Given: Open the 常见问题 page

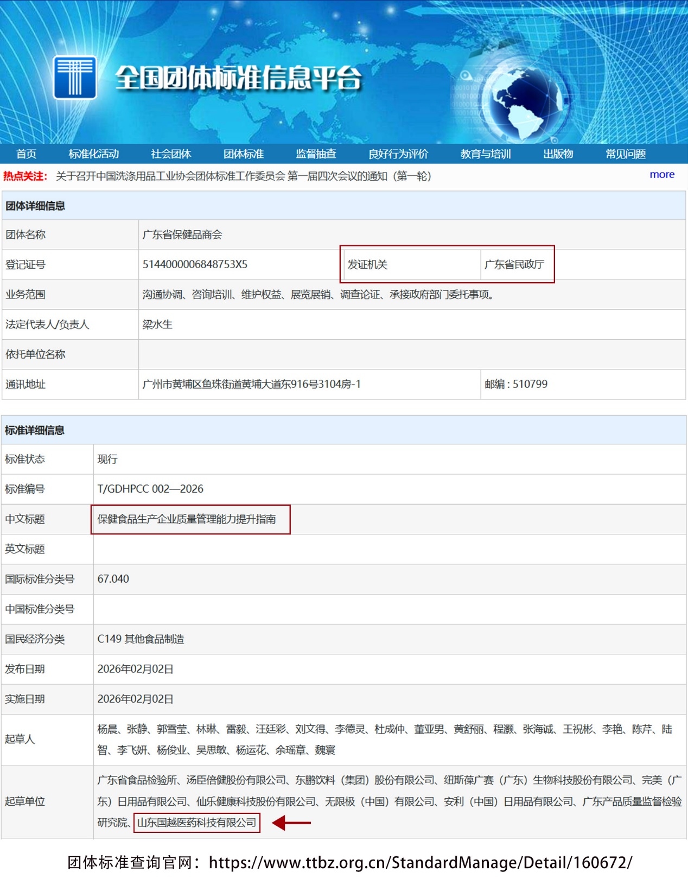Looking at the screenshot, I should tap(626, 154).
